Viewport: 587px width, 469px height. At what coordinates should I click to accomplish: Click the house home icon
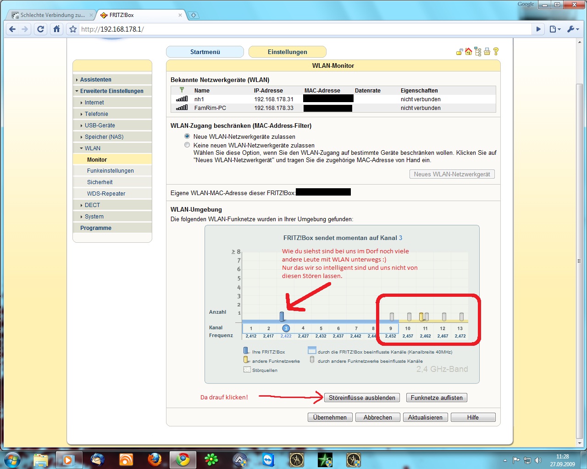pos(468,52)
